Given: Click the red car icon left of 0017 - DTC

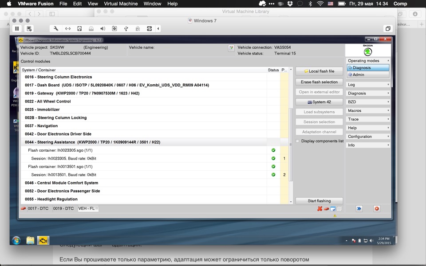Looking at the screenshot, I should pyautogui.click(x=24, y=208).
